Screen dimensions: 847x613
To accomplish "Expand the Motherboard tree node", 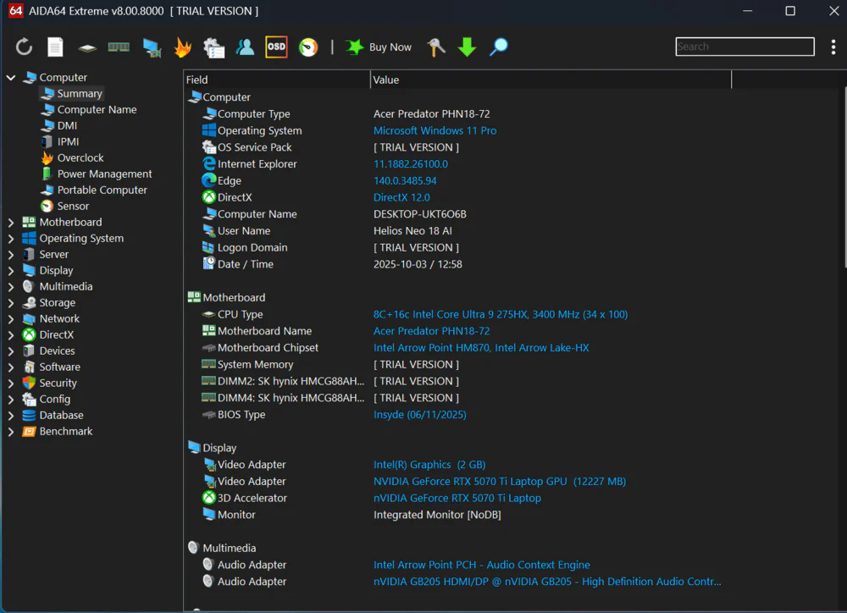I will coord(11,223).
